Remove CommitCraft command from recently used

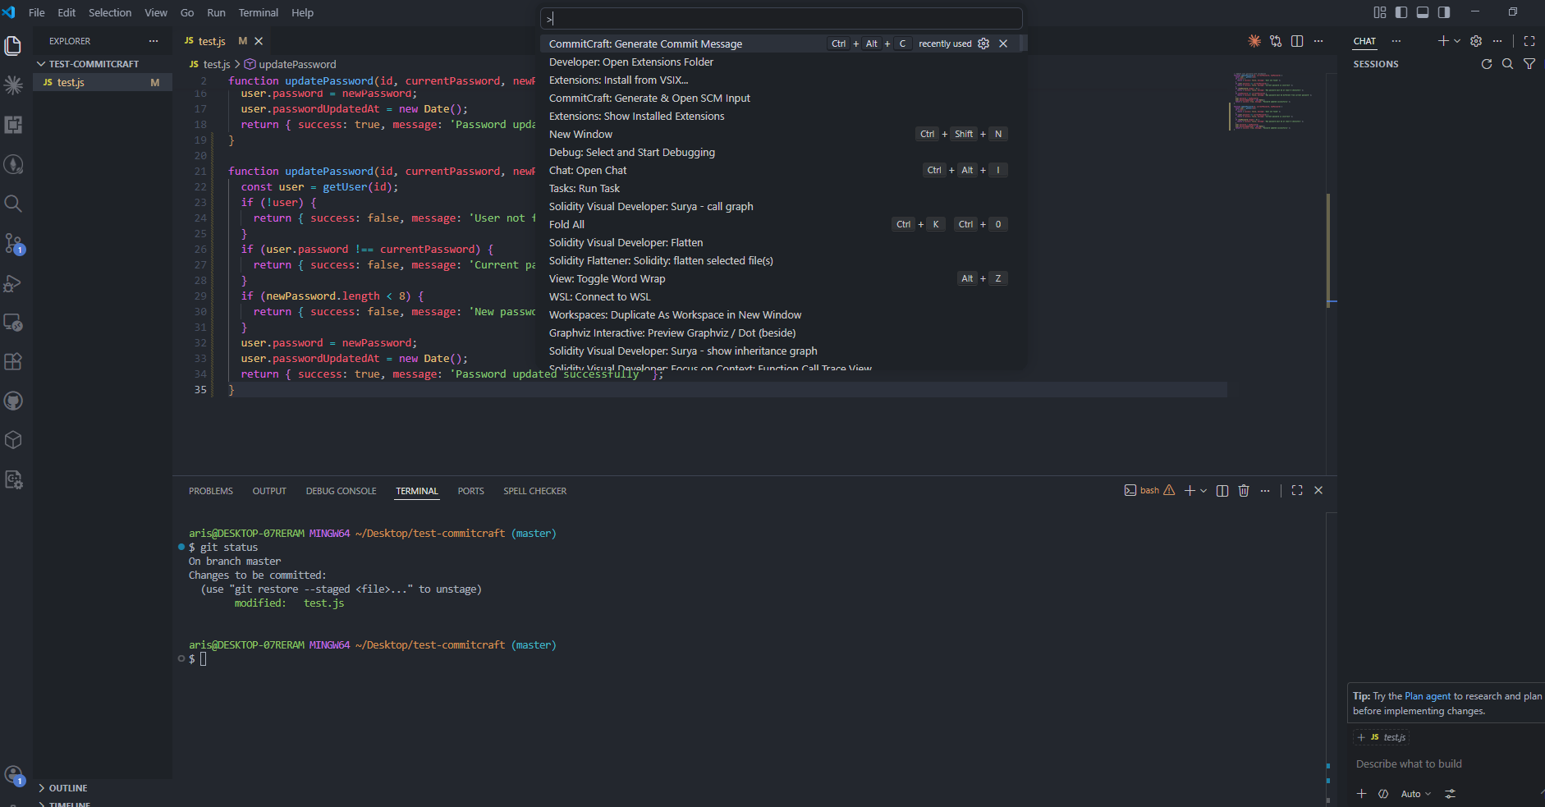(1003, 44)
